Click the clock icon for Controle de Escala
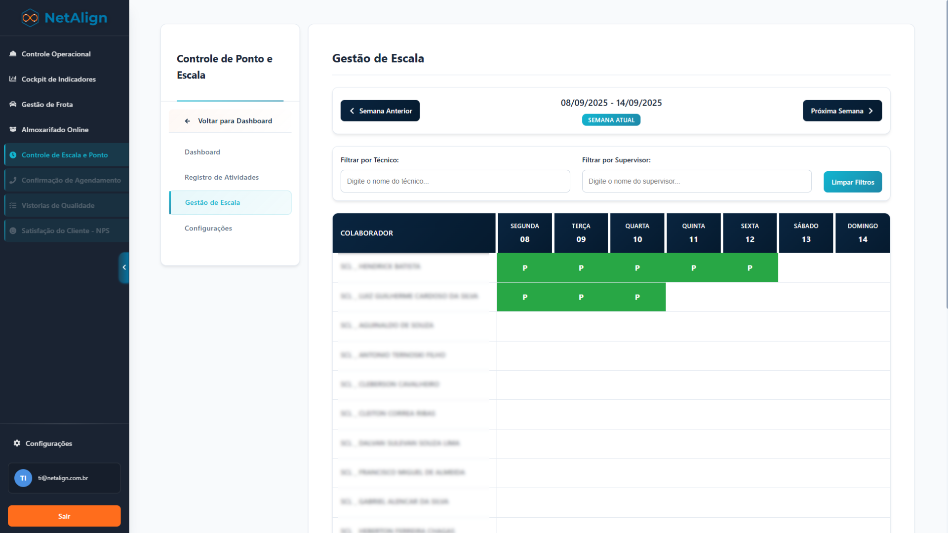 pyautogui.click(x=13, y=155)
